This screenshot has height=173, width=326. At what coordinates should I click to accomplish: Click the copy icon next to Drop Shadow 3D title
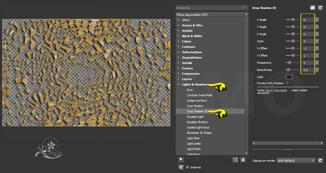coord(312,8)
